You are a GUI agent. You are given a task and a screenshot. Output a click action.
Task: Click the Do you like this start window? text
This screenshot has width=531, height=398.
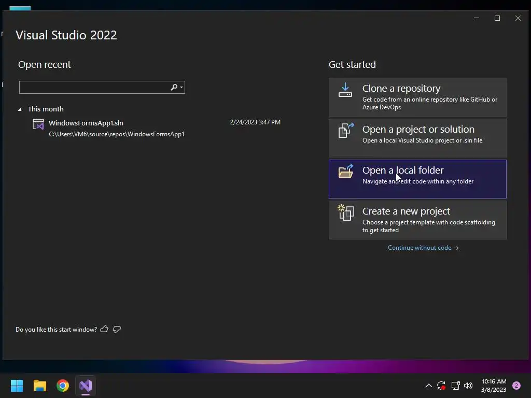pyautogui.click(x=56, y=329)
